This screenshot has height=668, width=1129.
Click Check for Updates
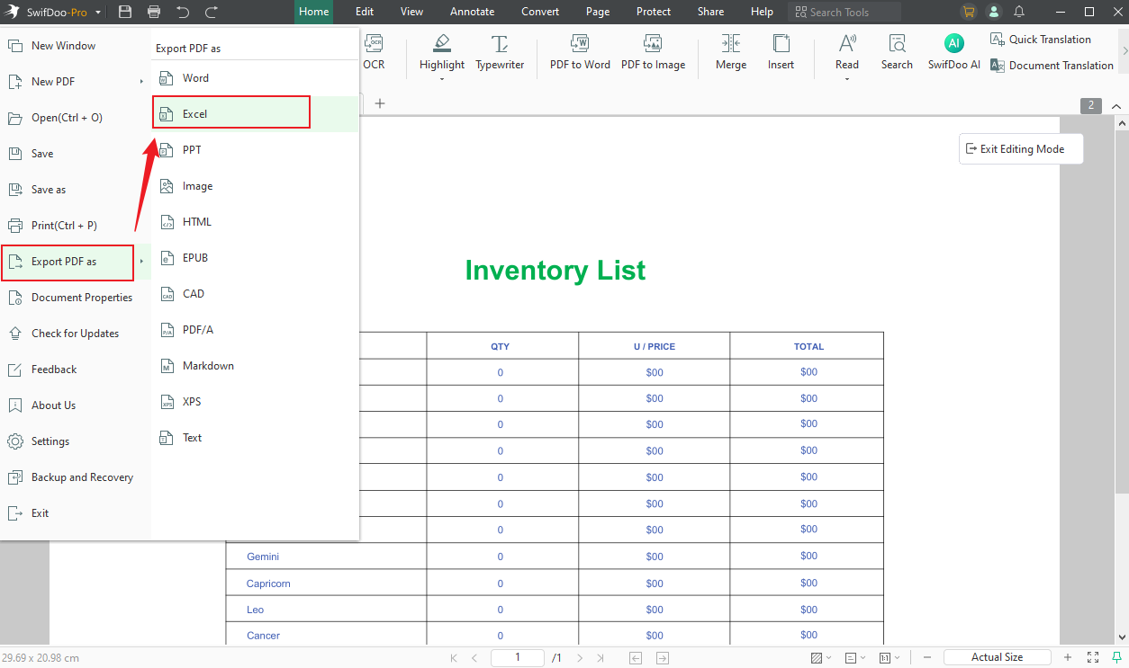75,334
